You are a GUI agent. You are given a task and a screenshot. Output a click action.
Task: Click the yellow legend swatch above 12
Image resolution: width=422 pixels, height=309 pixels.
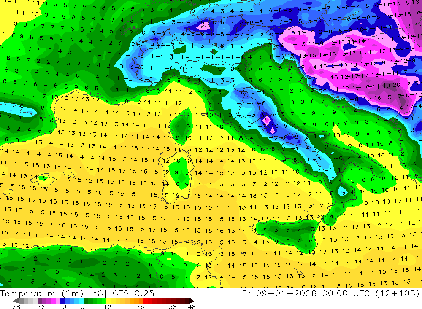(109, 301)
